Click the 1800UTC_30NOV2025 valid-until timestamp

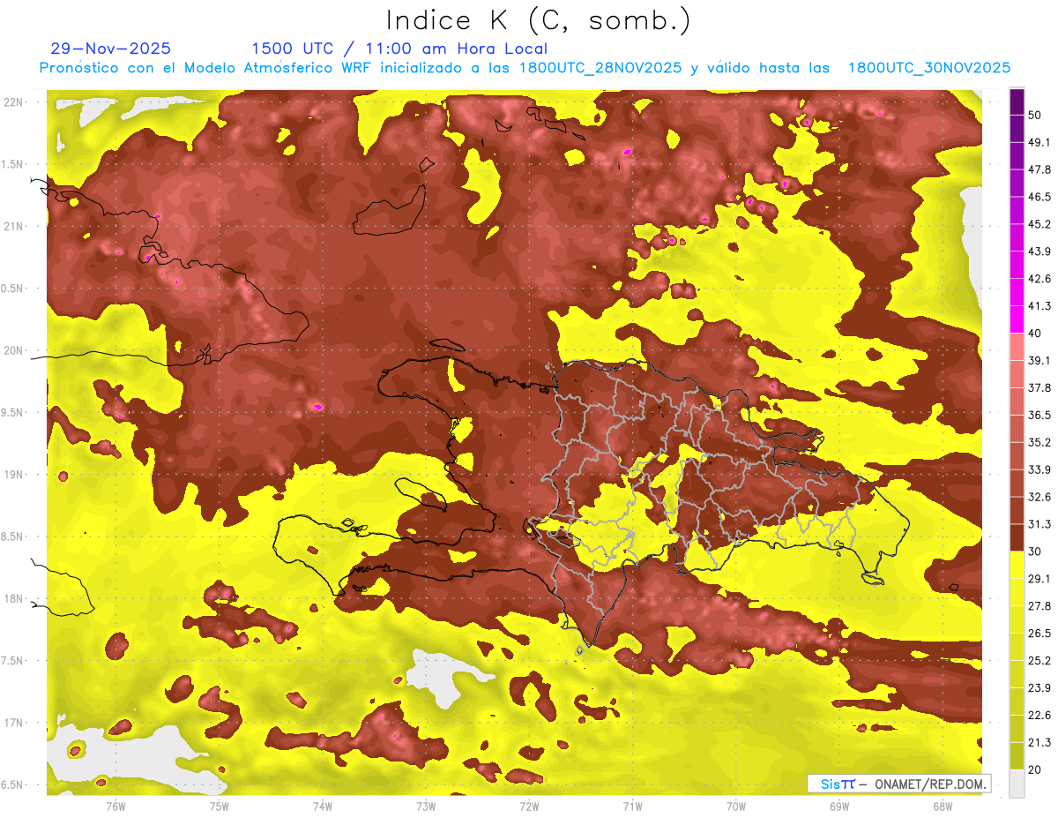pos(928,68)
